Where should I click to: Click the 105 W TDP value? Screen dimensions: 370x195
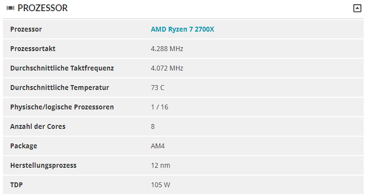click(161, 185)
